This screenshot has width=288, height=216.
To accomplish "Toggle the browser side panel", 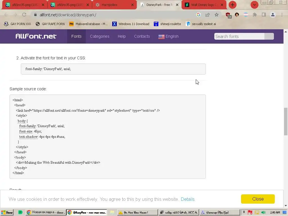I will click(264, 15).
